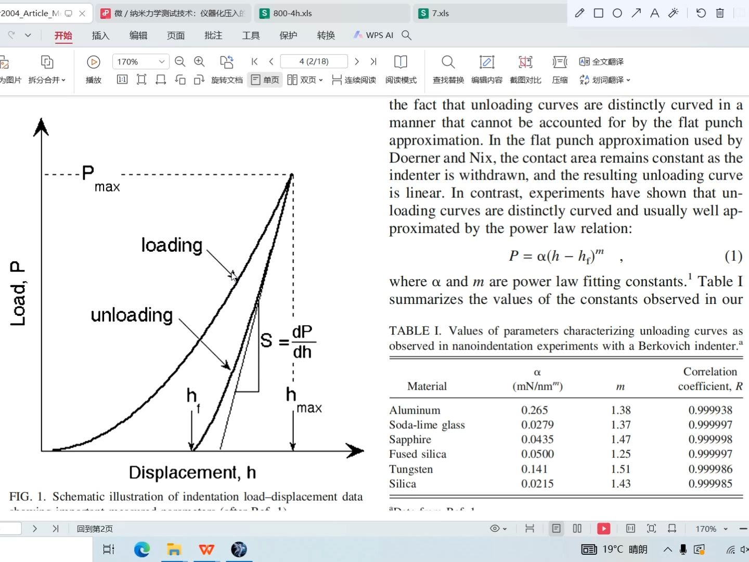Open status bar 170% zoom dropdown

pos(726,529)
